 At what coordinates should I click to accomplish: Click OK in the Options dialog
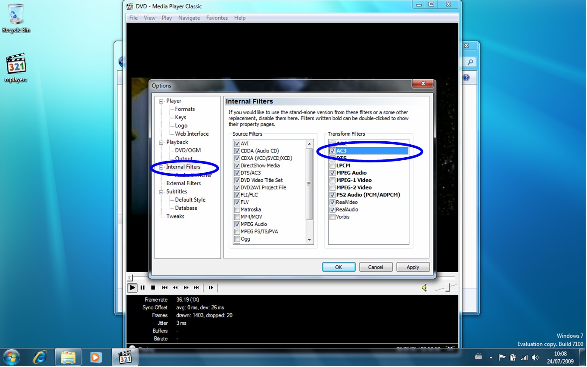[x=339, y=267]
